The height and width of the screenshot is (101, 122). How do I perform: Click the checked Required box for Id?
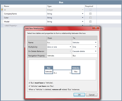tap(90, 10)
